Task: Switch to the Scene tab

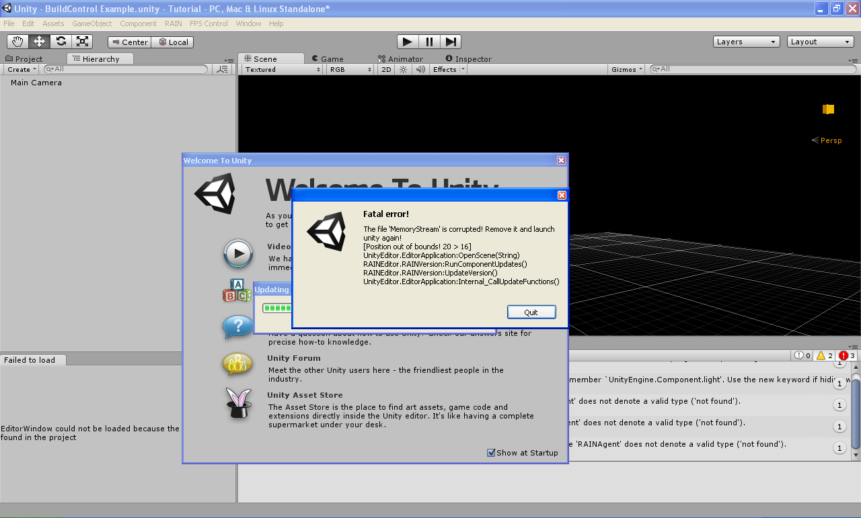Action: 271,59
